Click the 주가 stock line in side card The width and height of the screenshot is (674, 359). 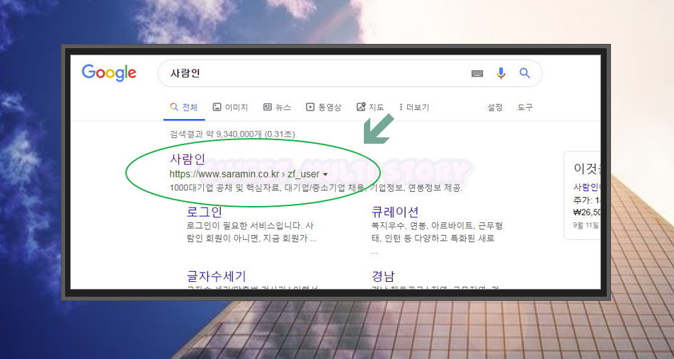tap(586, 200)
